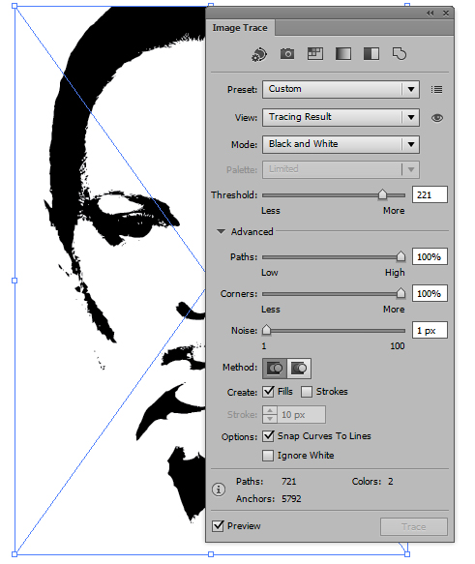Select the Outline preset icon
475x564 pixels.
400,54
